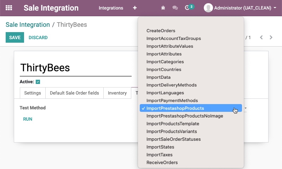Click the plus icon in navbar
Screen dimensions: 282x169
[135, 8]
